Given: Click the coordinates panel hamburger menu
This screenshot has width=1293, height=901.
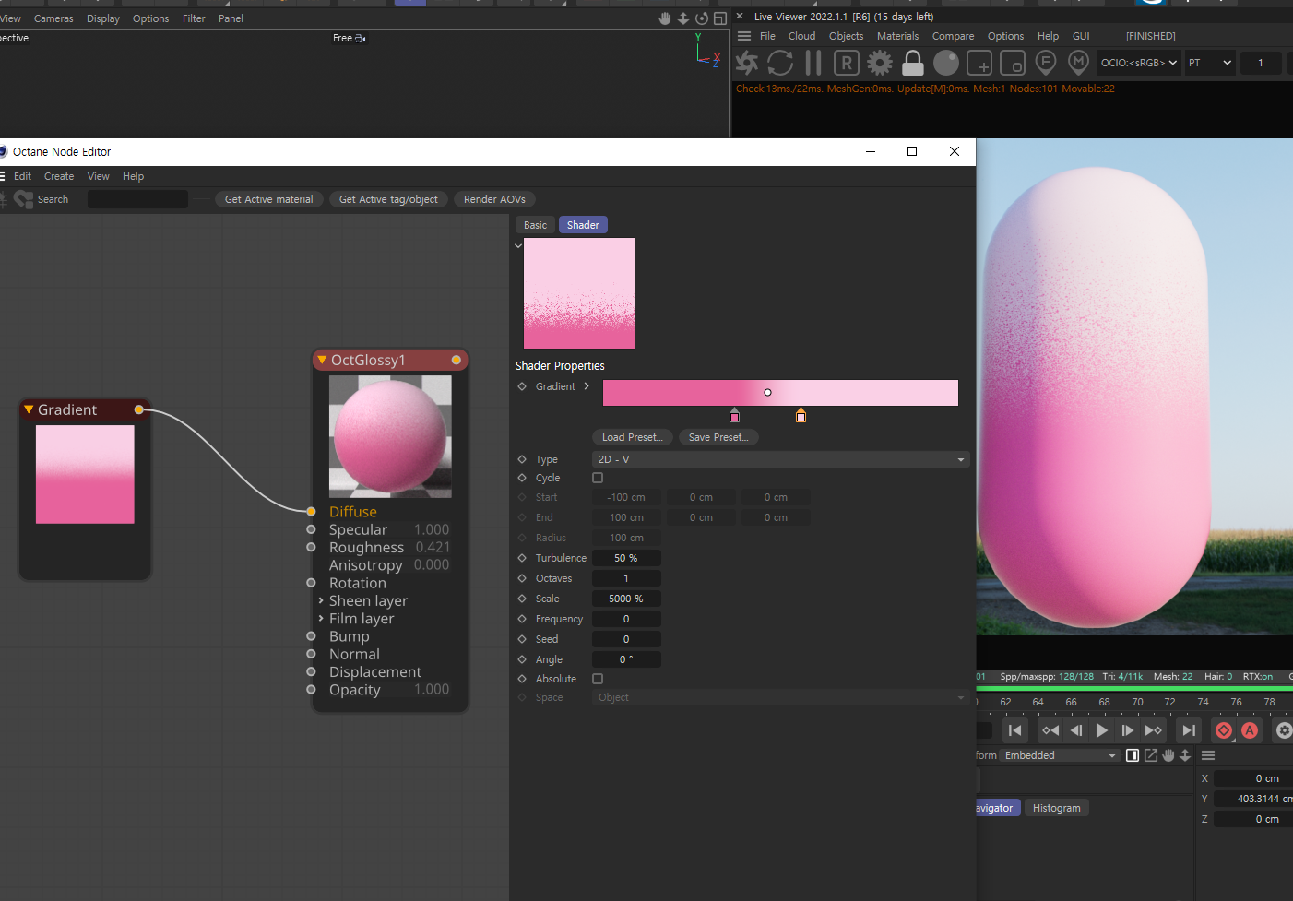Looking at the screenshot, I should (1208, 755).
